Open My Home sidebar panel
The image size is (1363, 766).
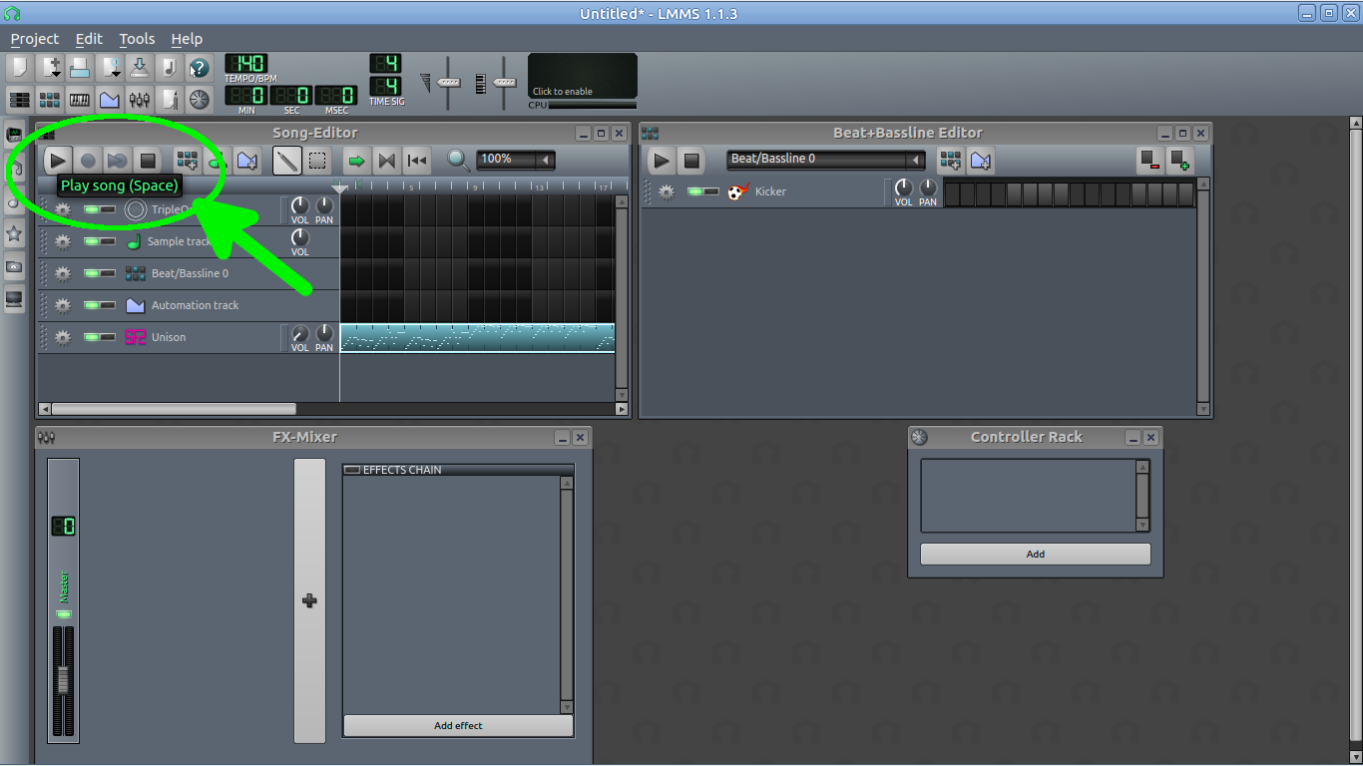pos(14,266)
